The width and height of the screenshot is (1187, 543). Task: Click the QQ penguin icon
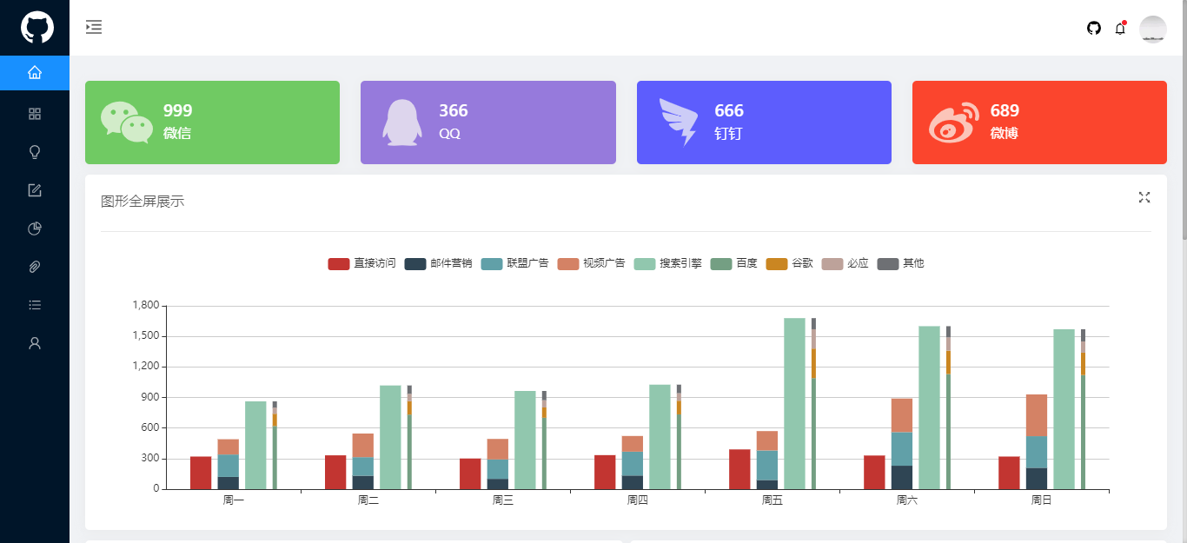402,123
